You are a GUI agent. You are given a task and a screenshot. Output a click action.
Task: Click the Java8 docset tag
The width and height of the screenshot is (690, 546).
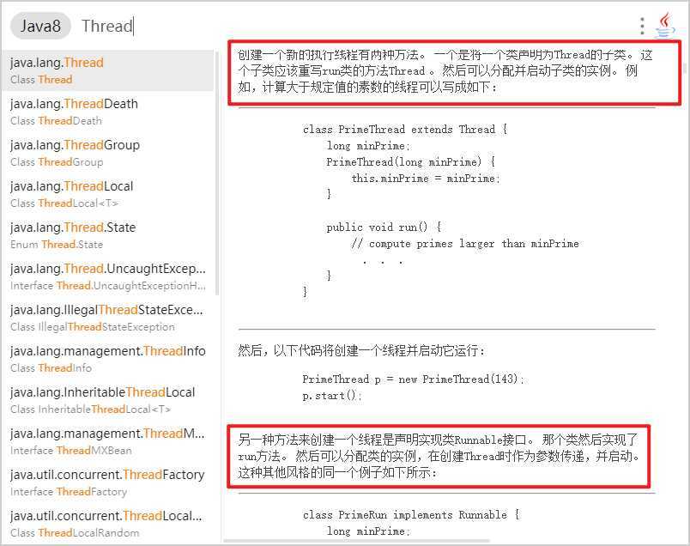[x=40, y=26]
